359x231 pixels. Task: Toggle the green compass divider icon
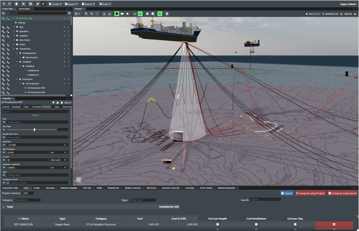pyautogui.click(x=160, y=14)
